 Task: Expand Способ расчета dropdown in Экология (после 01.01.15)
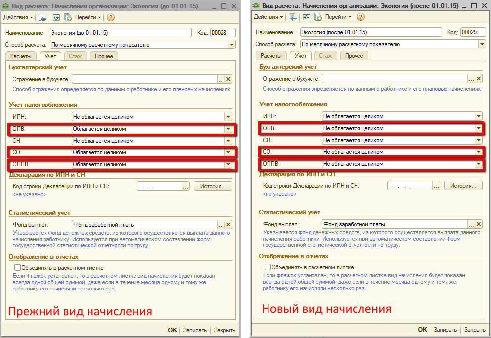tap(482, 44)
